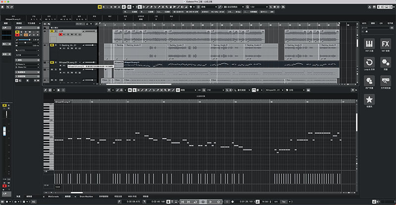Screen dimensions: 396x205
Task: Click the transport Stop button
Action: [203, 202]
